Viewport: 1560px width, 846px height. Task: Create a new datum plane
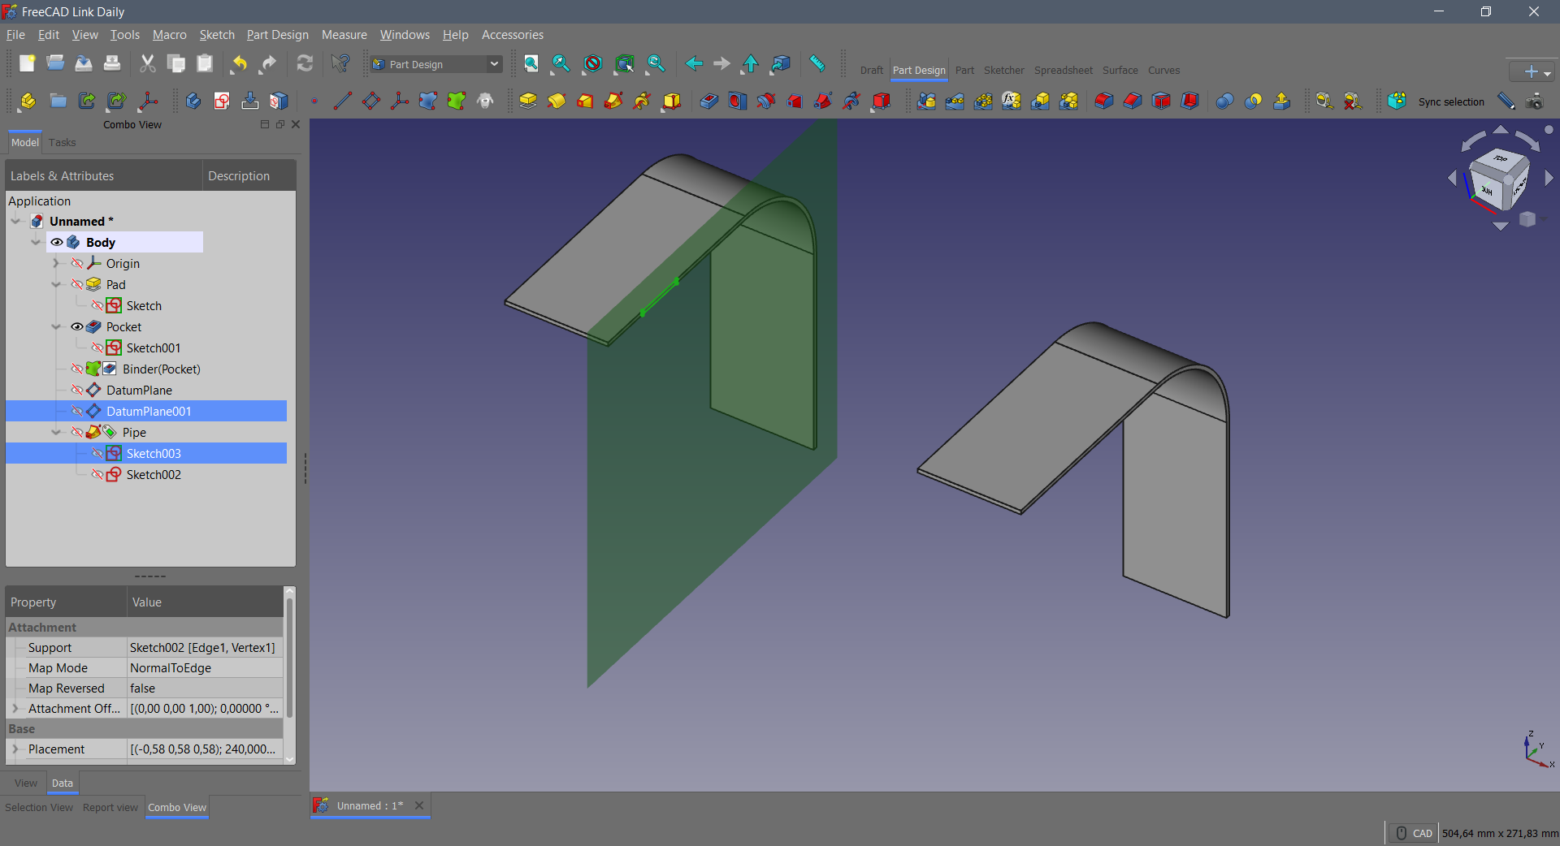pyautogui.click(x=370, y=101)
